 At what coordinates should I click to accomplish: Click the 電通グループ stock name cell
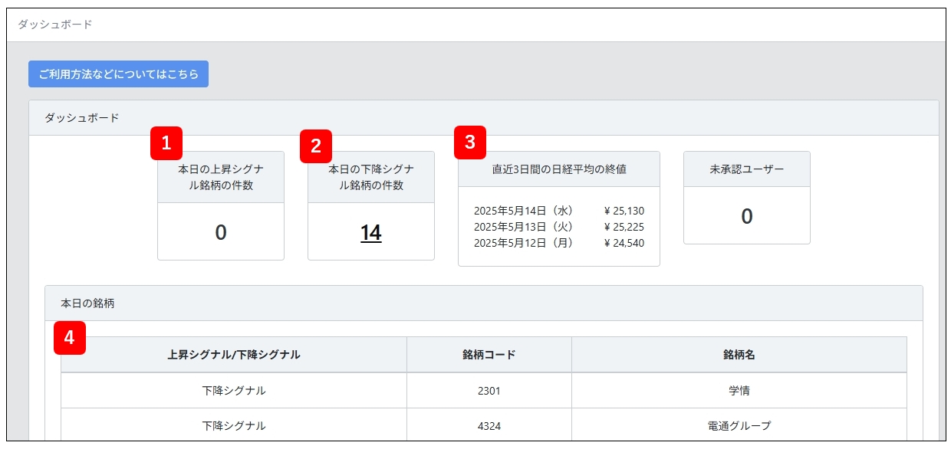pos(739,425)
